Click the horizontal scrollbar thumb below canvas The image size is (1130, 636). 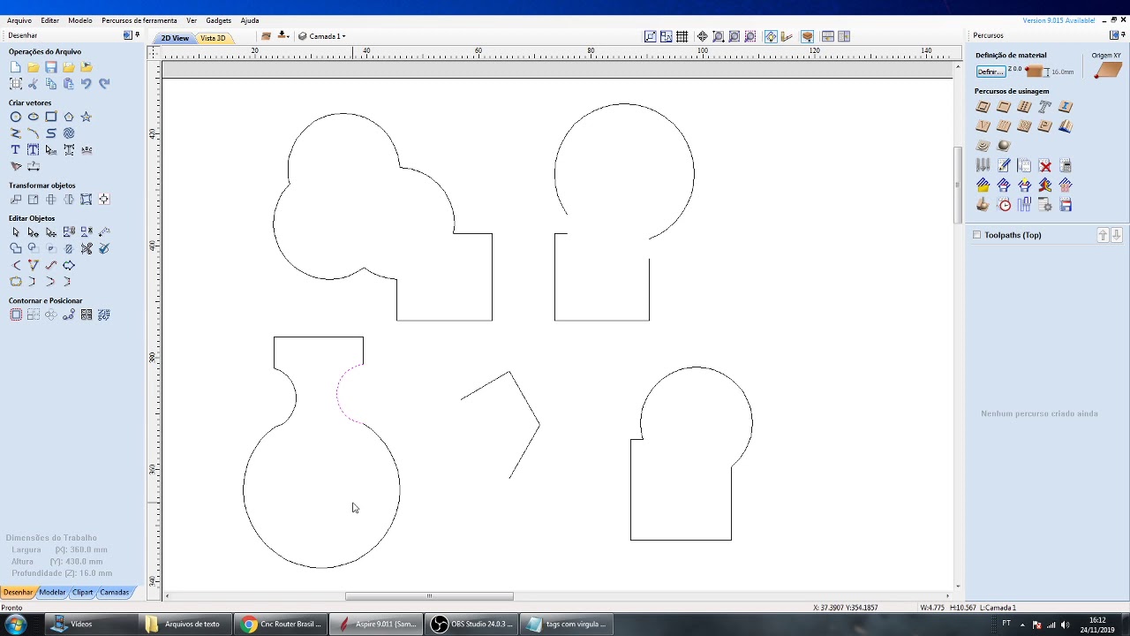429,596
